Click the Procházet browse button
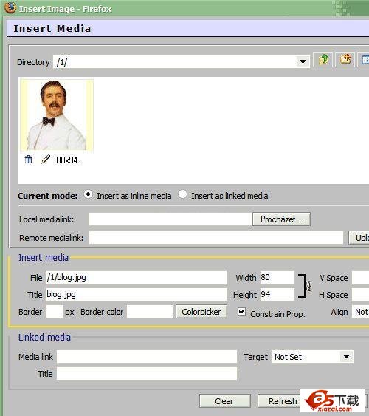369x416 pixels. pyautogui.click(x=281, y=219)
